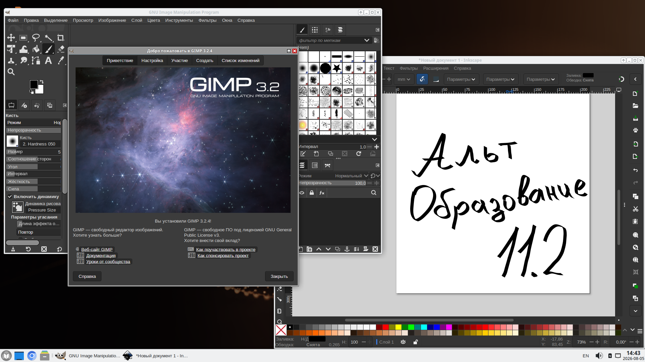Open the 'Документация' link
The width and height of the screenshot is (645, 362).
(101, 255)
